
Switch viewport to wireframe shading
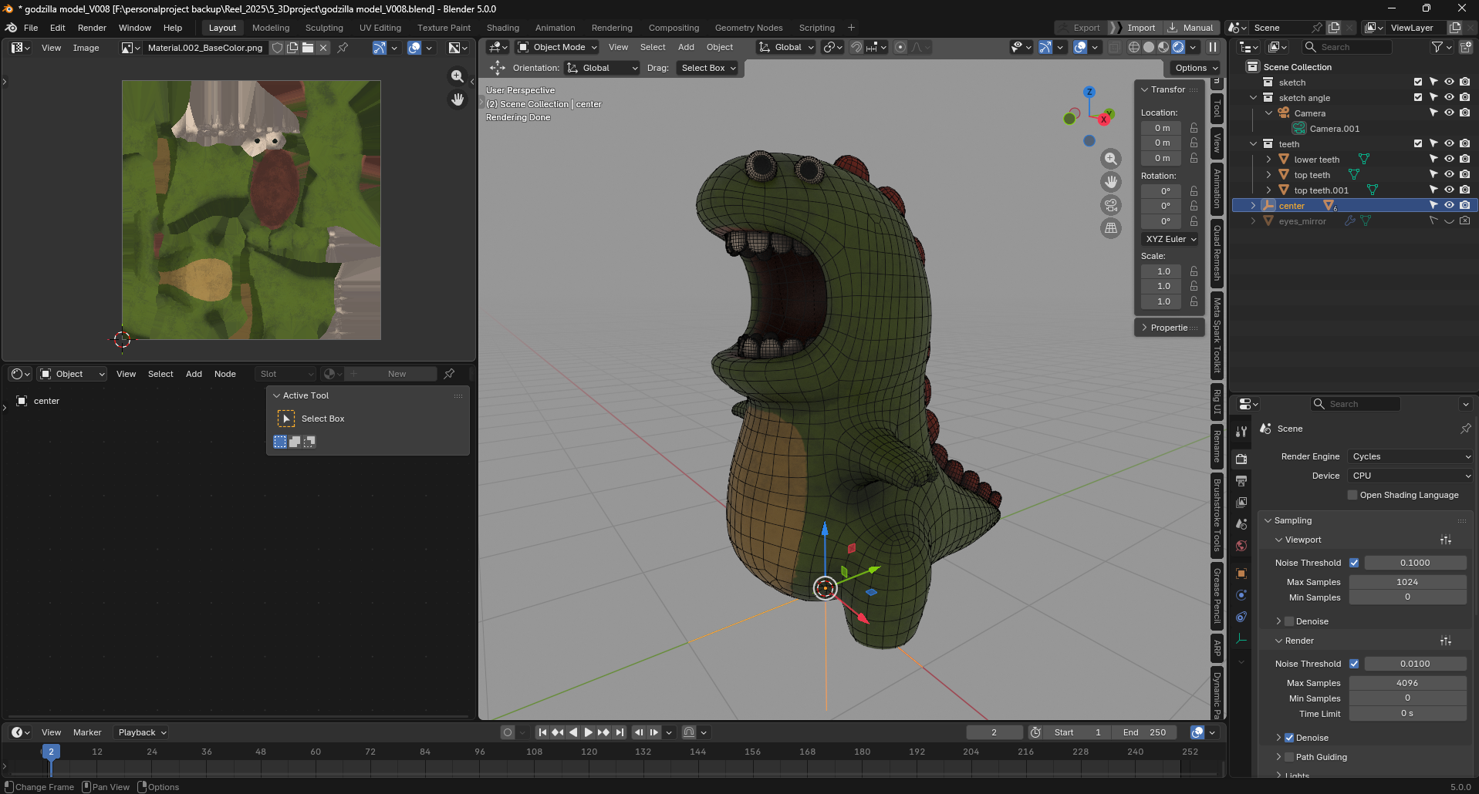point(1134,47)
